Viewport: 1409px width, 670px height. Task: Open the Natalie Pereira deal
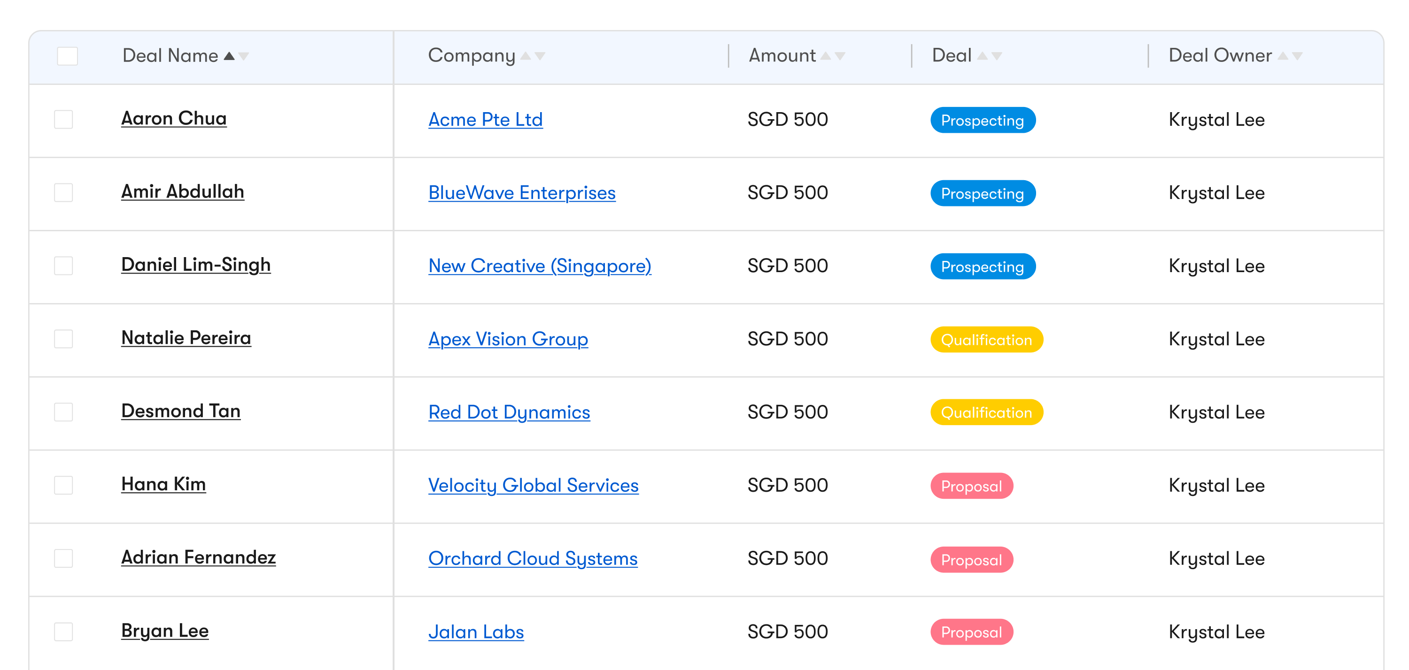[x=186, y=338]
